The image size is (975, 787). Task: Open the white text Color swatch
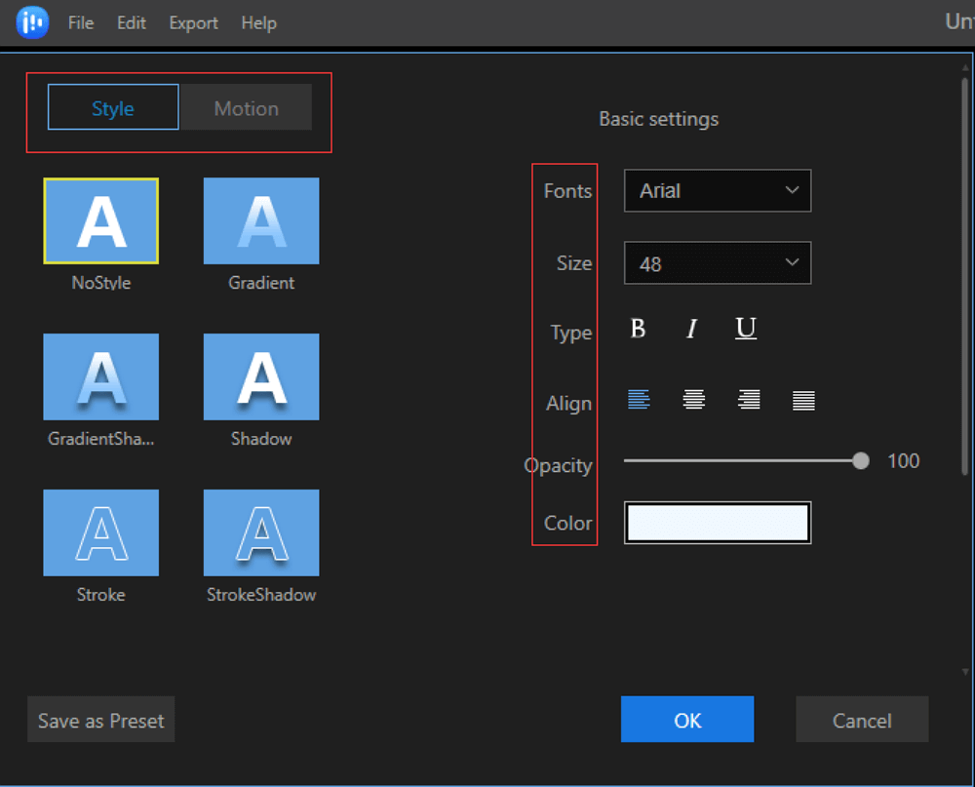coord(718,523)
